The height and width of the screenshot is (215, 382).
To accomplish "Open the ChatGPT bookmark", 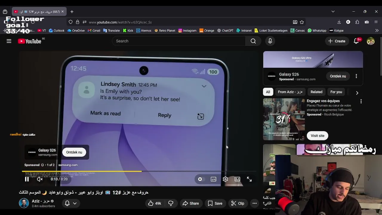I will coord(225,30).
